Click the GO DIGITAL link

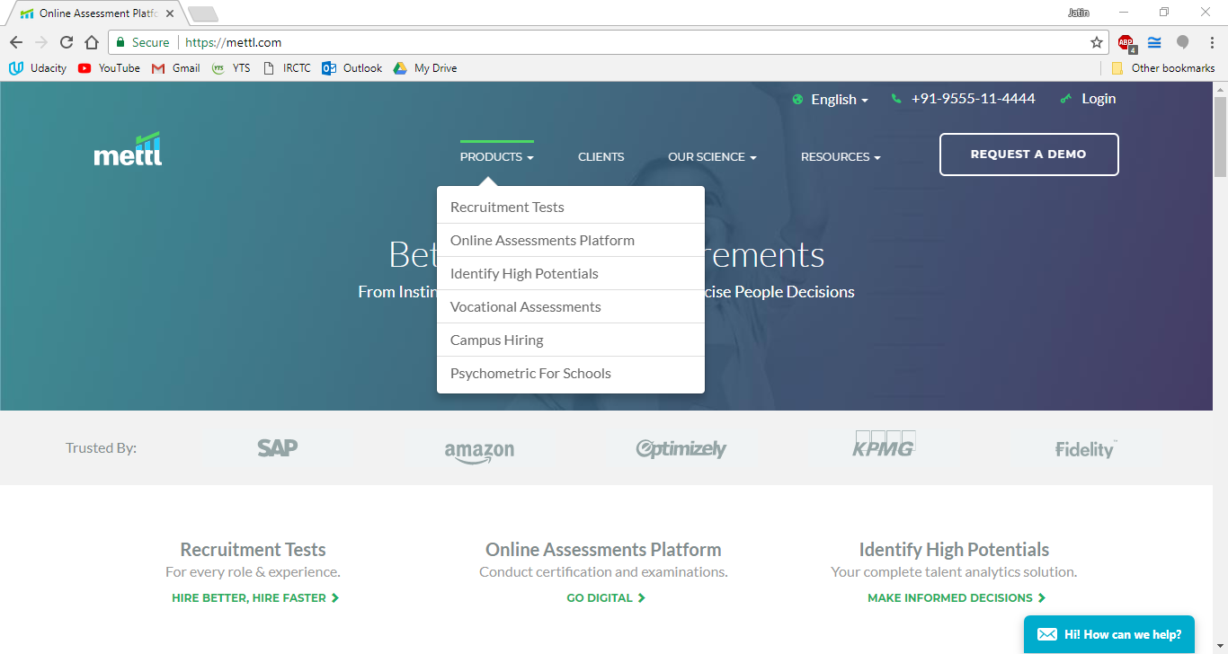pyautogui.click(x=606, y=597)
